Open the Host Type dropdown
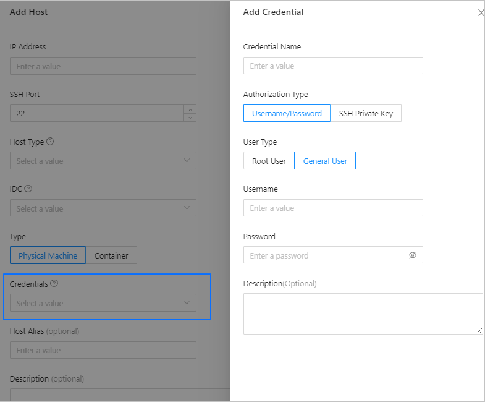 click(103, 161)
